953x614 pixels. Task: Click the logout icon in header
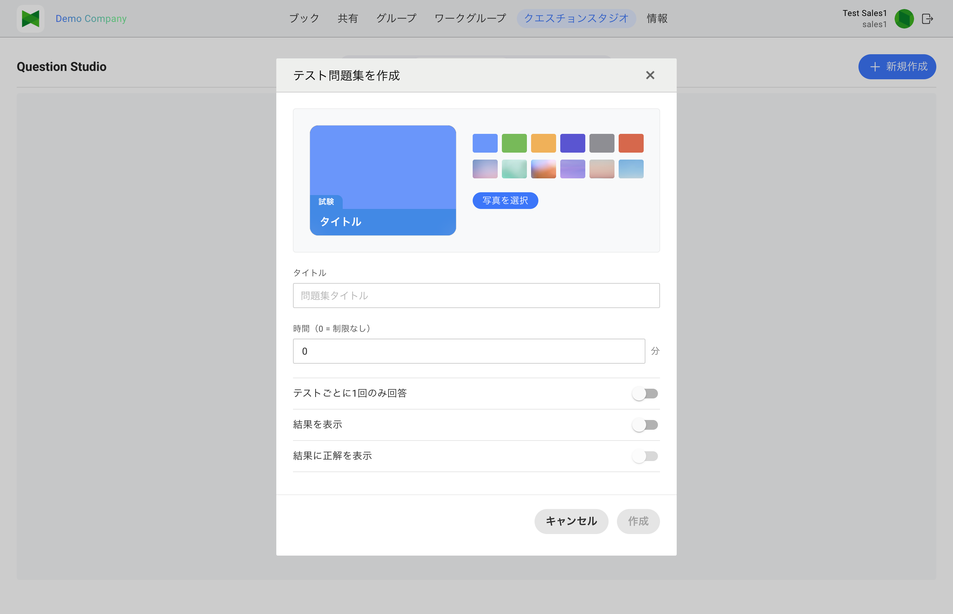(928, 19)
